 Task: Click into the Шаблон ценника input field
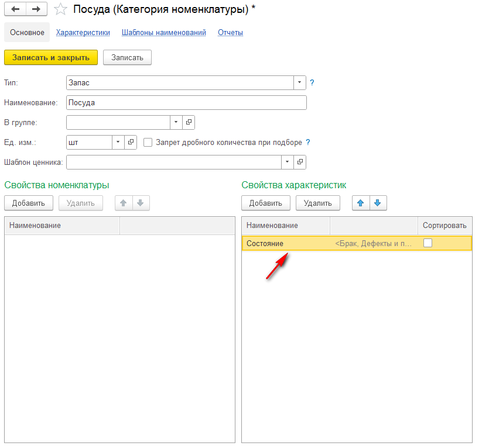(x=174, y=162)
